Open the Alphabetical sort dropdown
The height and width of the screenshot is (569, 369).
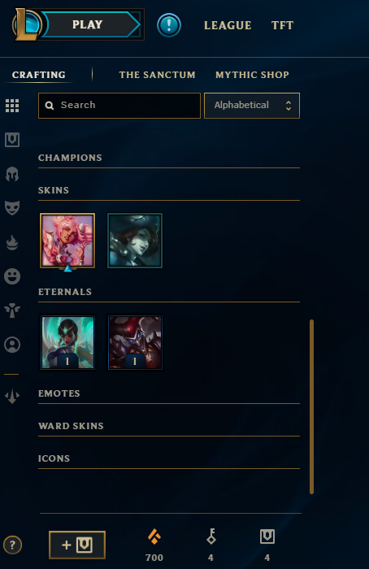point(252,106)
